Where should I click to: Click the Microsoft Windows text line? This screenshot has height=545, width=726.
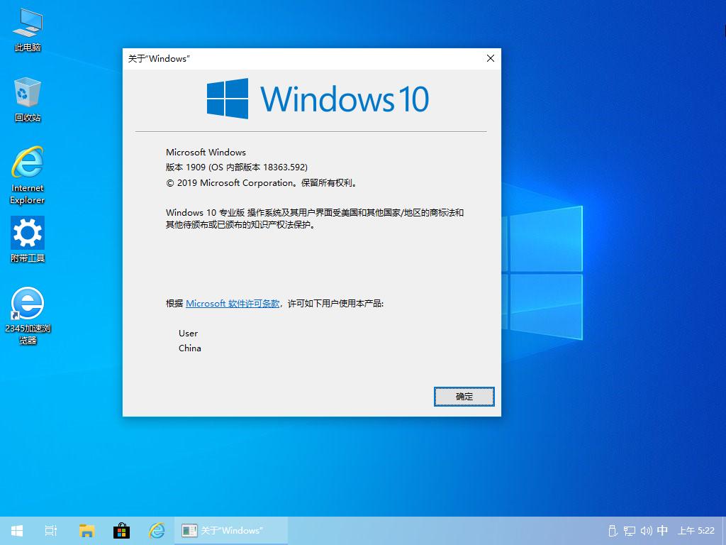[x=206, y=152]
